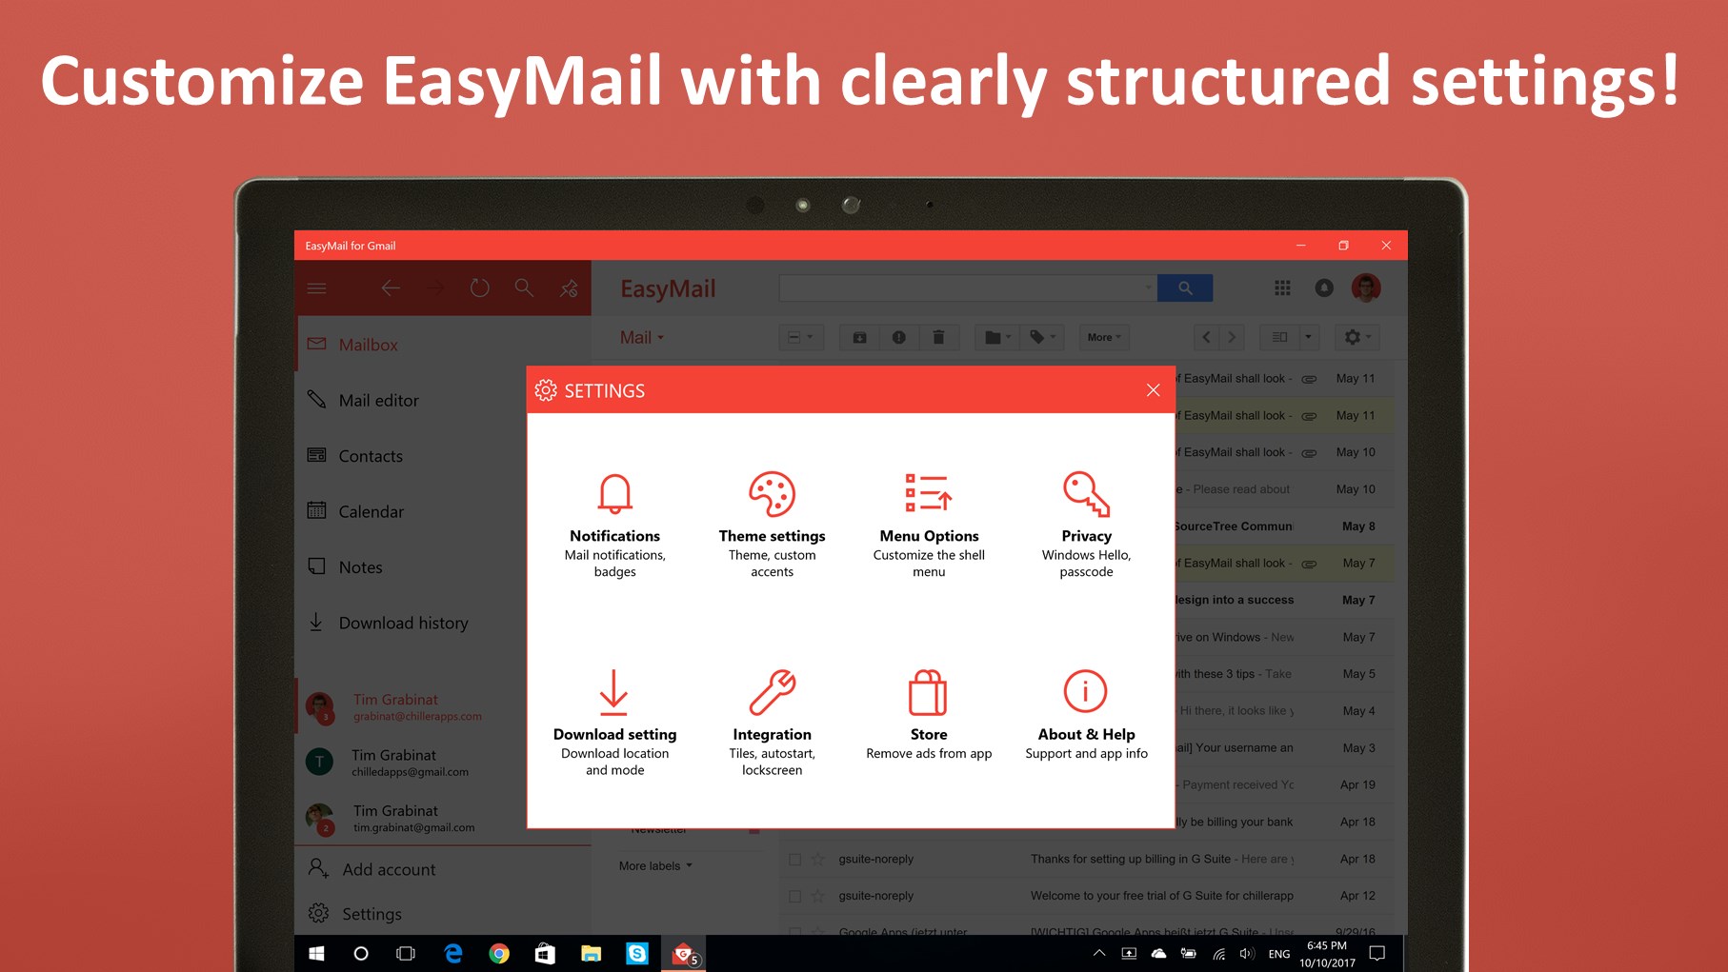Screen dimensions: 1728x972
Task: Open Cortana circle on the taskbar
Action: 361,953
